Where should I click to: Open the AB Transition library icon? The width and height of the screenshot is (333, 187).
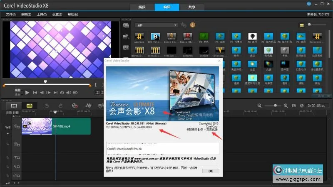tap(126, 47)
